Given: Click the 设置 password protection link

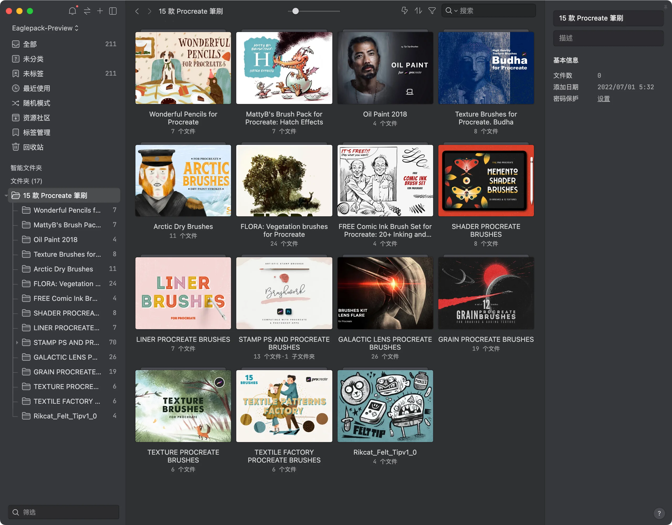Looking at the screenshot, I should [x=603, y=99].
